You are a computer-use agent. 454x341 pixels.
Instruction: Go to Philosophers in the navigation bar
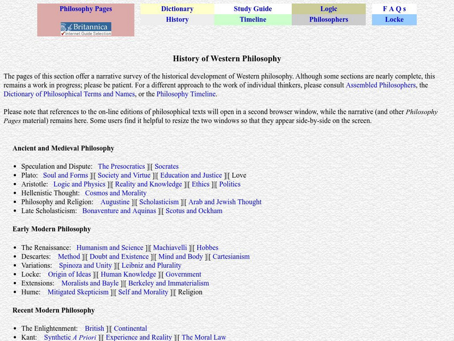[329, 19]
